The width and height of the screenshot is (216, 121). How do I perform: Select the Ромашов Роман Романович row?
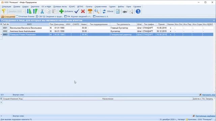[x=107, y=35]
